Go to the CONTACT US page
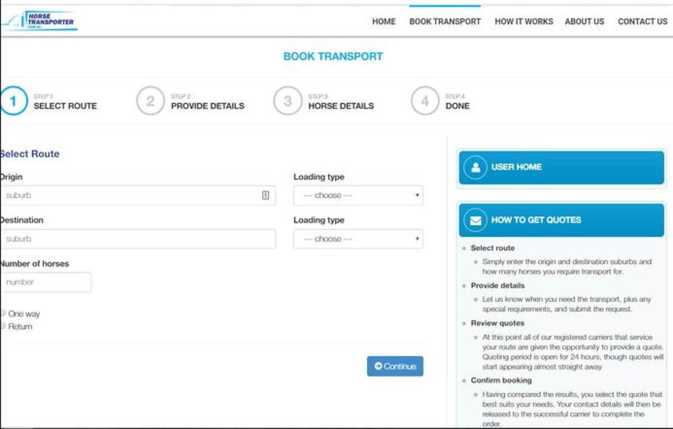This screenshot has height=429, width=673. coord(642,21)
